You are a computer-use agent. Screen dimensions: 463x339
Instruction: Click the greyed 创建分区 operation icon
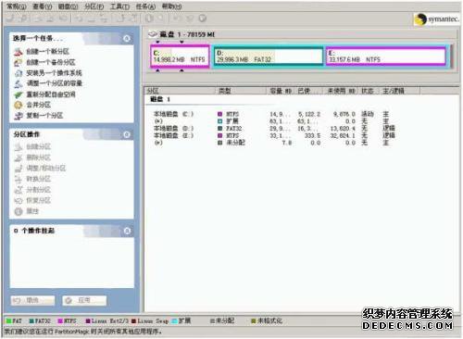coord(19,146)
